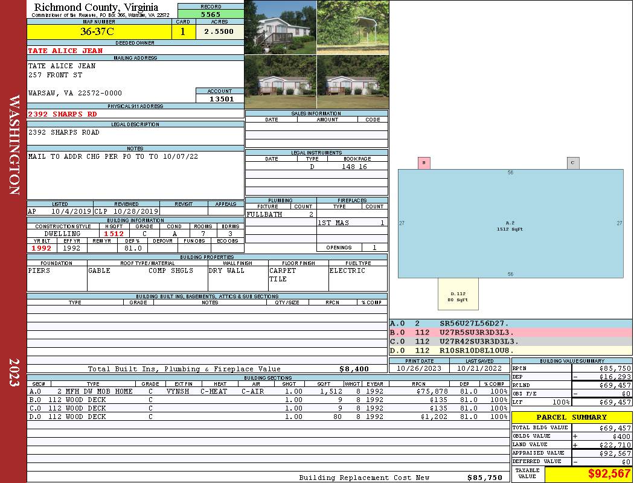Click the acres value 2.5500
Viewport: 634px width, 483px height.
[219, 32]
